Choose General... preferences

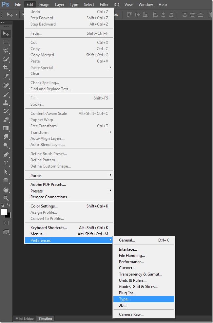click(x=144, y=240)
